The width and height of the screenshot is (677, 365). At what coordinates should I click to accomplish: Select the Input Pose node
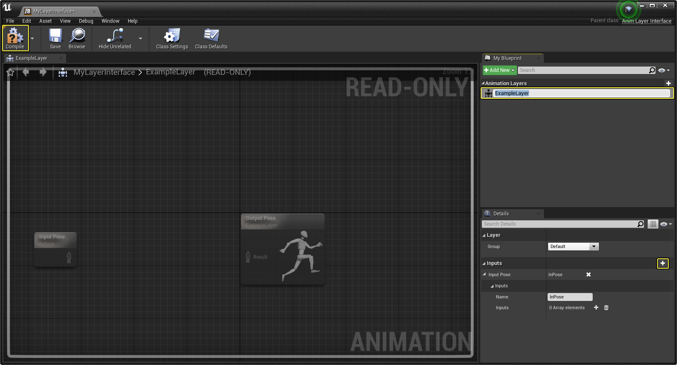tap(55, 249)
